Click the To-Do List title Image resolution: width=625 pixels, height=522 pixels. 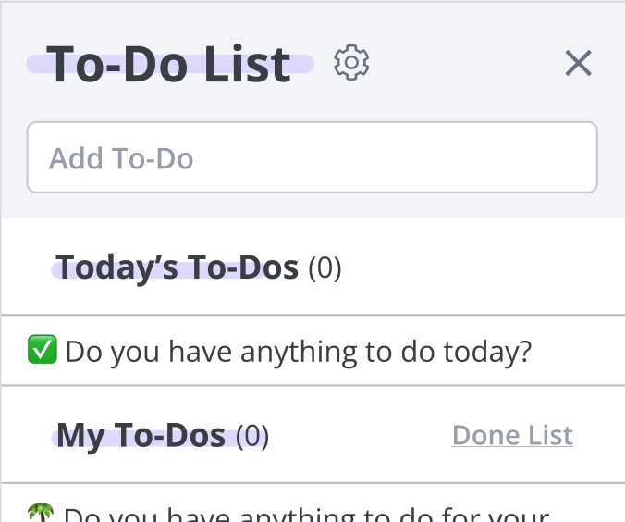(168, 64)
